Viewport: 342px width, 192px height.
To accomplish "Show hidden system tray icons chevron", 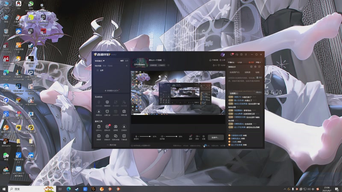I will [285, 189].
